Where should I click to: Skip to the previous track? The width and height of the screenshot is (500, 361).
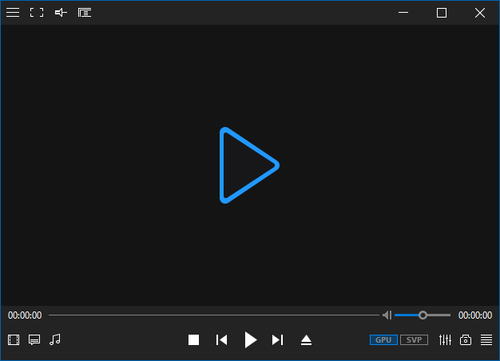222,340
